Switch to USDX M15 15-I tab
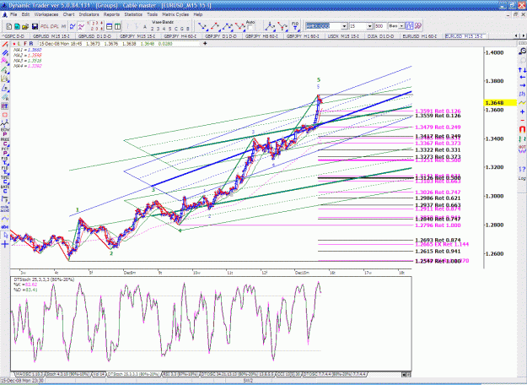This screenshot has width=527, height=385. pos(343,36)
